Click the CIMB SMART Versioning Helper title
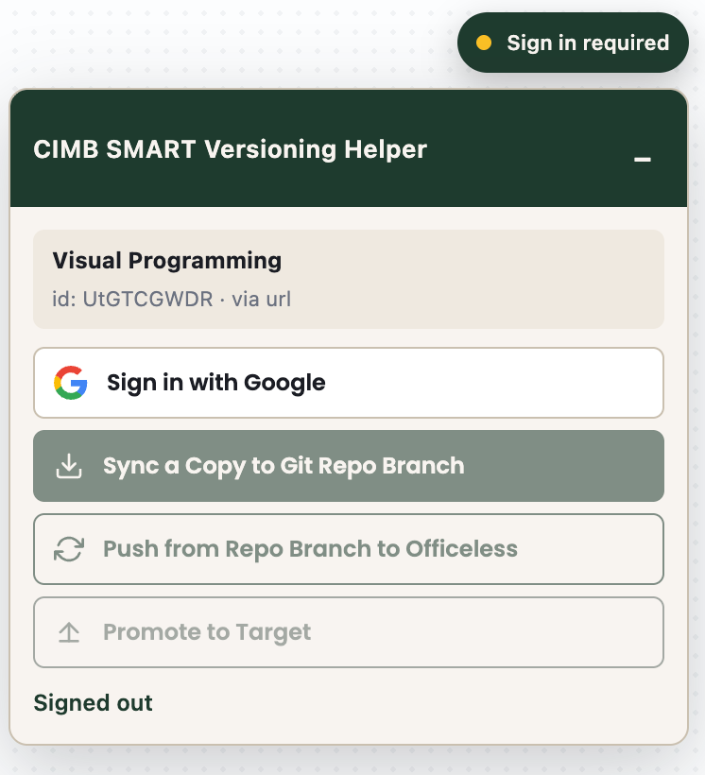705x775 pixels. point(230,149)
